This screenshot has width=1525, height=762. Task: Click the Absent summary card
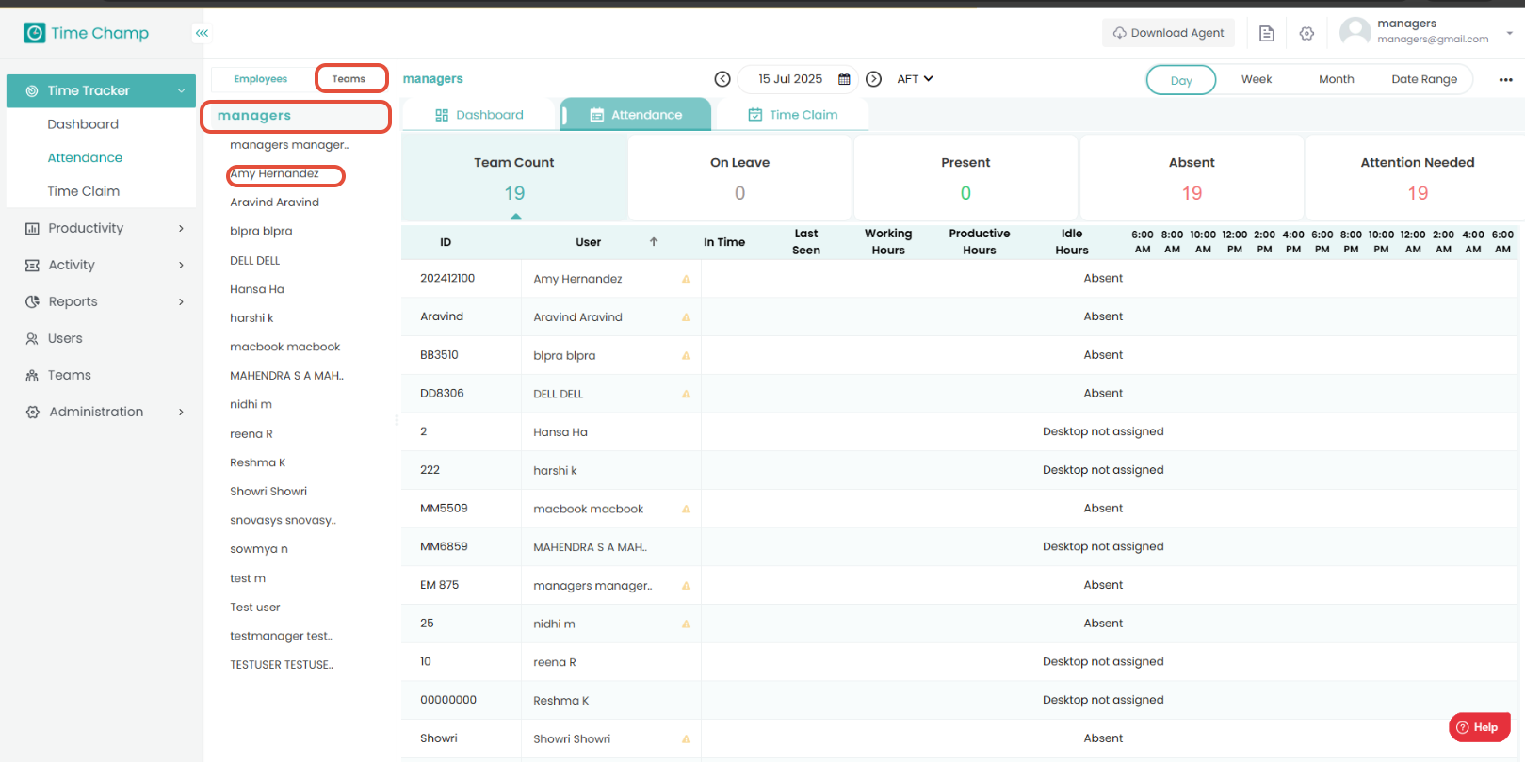[x=1192, y=178]
